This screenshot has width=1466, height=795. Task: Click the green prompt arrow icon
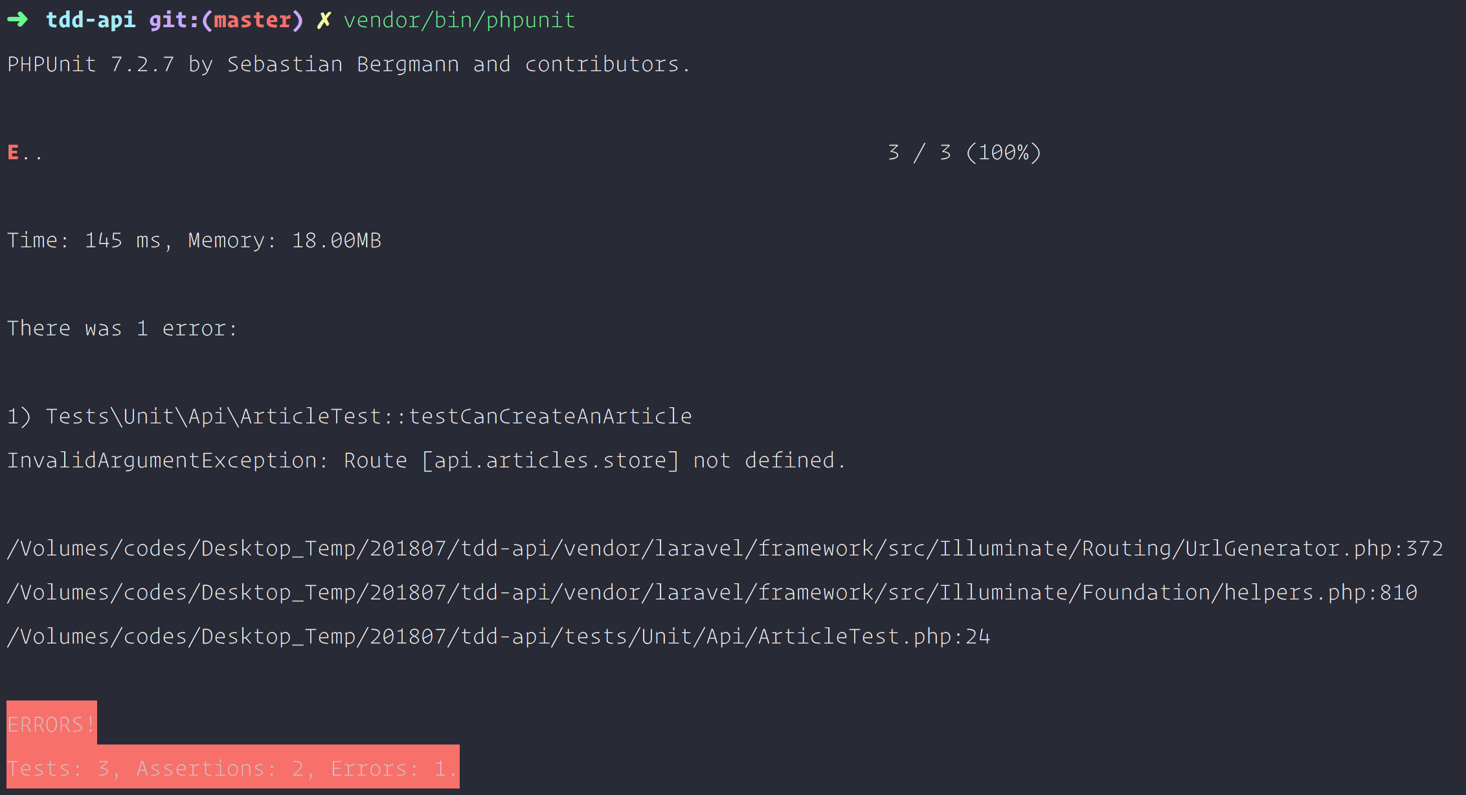pos(17,20)
